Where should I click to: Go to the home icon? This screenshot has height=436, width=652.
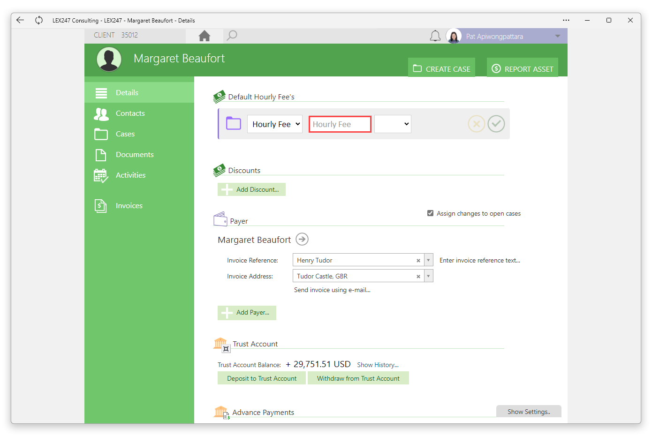(204, 36)
